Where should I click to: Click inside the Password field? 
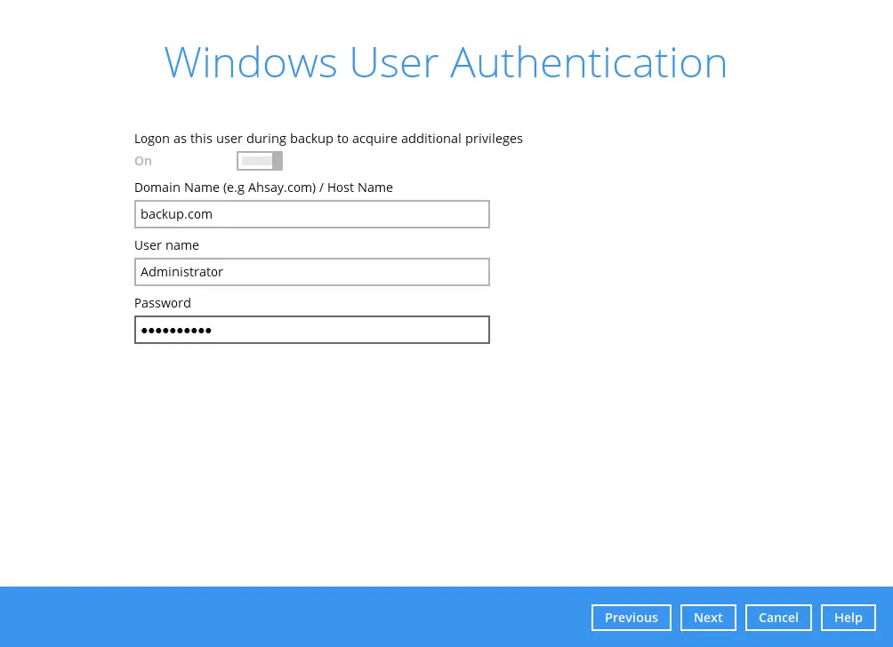coord(311,329)
